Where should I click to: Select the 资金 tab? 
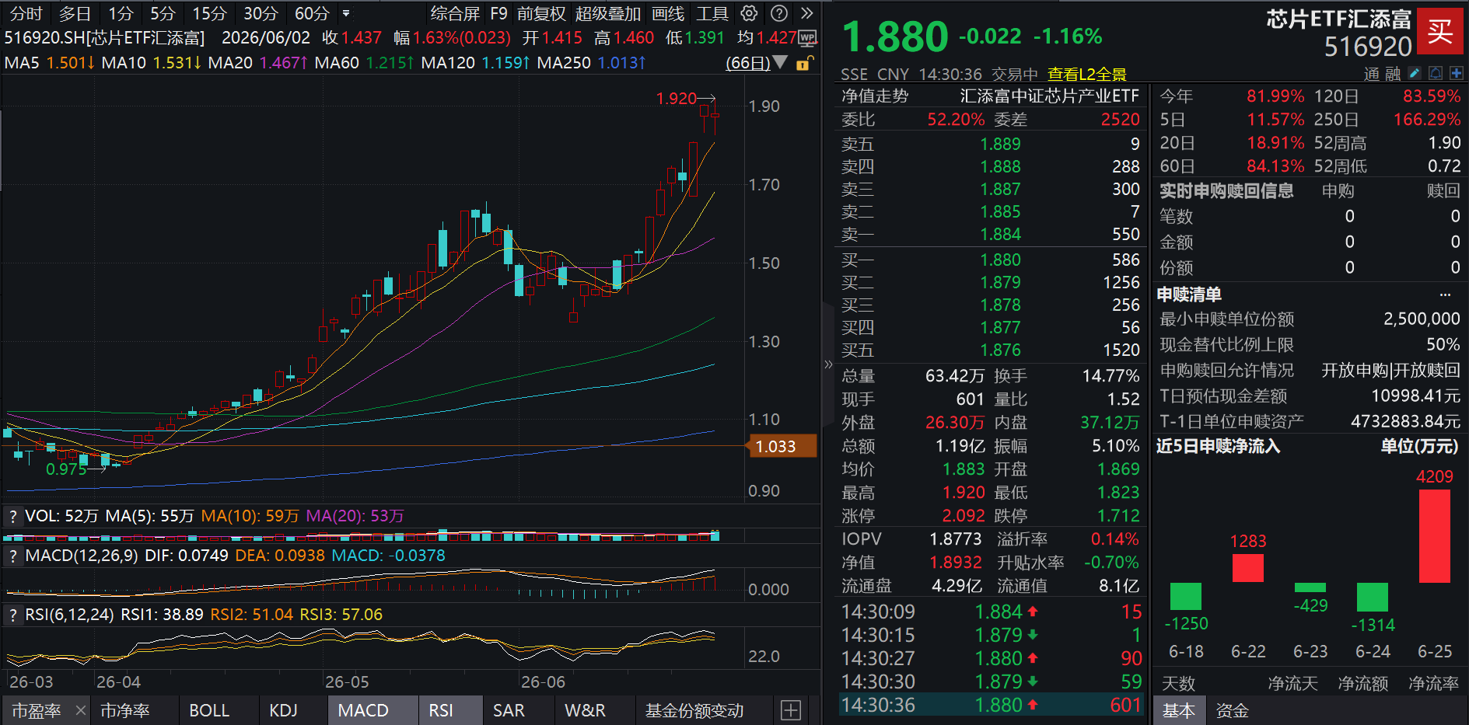(1232, 710)
